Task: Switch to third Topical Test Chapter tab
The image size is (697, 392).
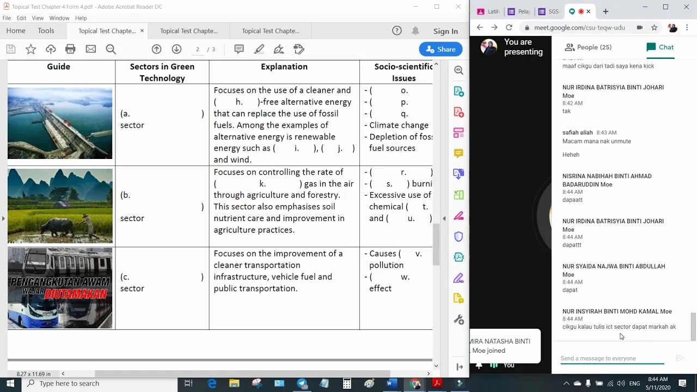Action: [271, 31]
